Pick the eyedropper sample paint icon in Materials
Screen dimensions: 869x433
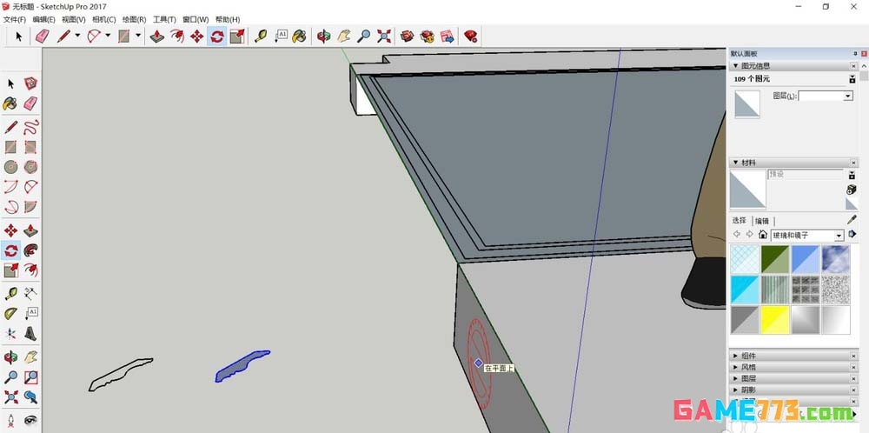click(852, 220)
